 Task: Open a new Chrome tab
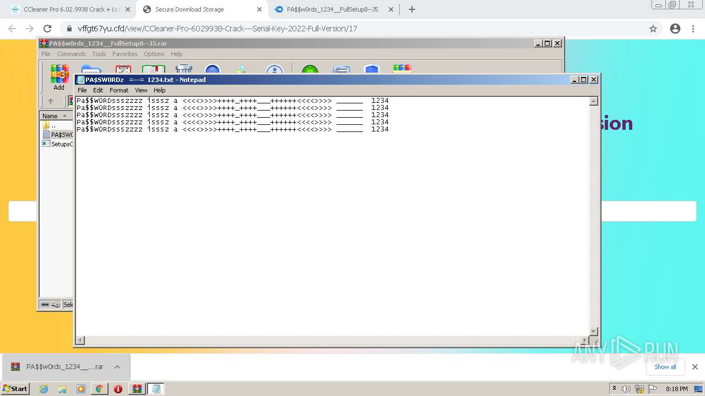(412, 9)
